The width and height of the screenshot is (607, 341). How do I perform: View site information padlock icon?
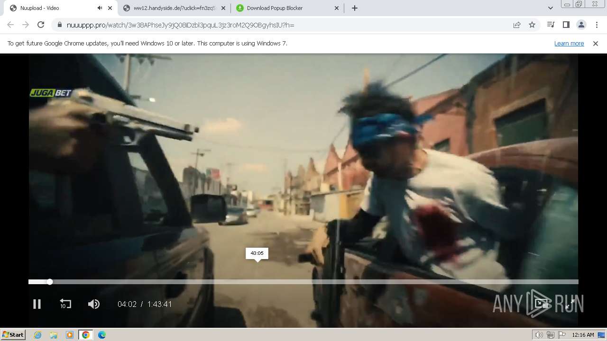point(60,25)
